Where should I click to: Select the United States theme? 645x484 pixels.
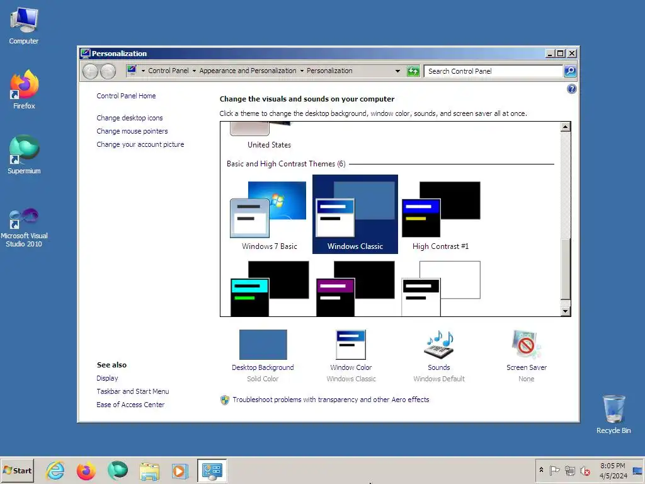pyautogui.click(x=269, y=136)
